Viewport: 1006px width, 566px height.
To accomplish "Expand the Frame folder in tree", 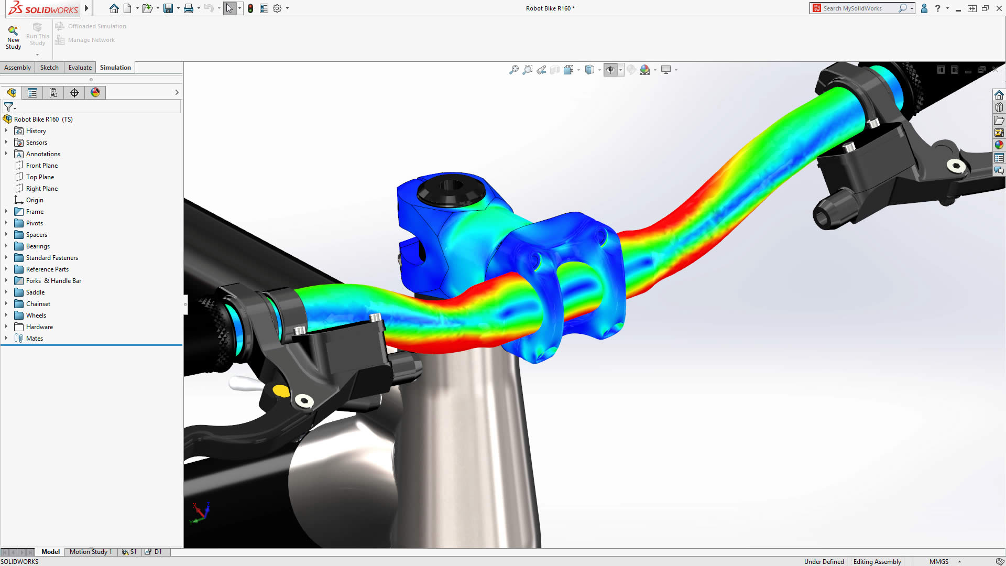I will point(6,212).
